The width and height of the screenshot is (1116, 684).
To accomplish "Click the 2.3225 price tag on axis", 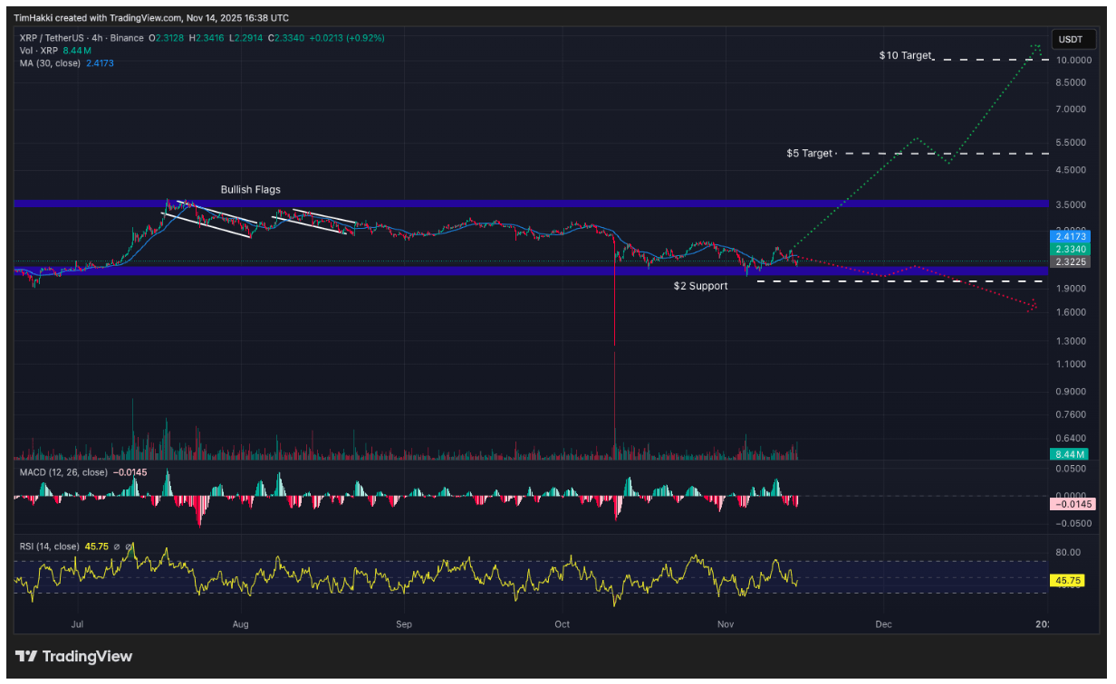I will (x=1069, y=261).
